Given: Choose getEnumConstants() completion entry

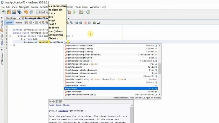Looking at the screenshot, I should [x=111, y=61].
